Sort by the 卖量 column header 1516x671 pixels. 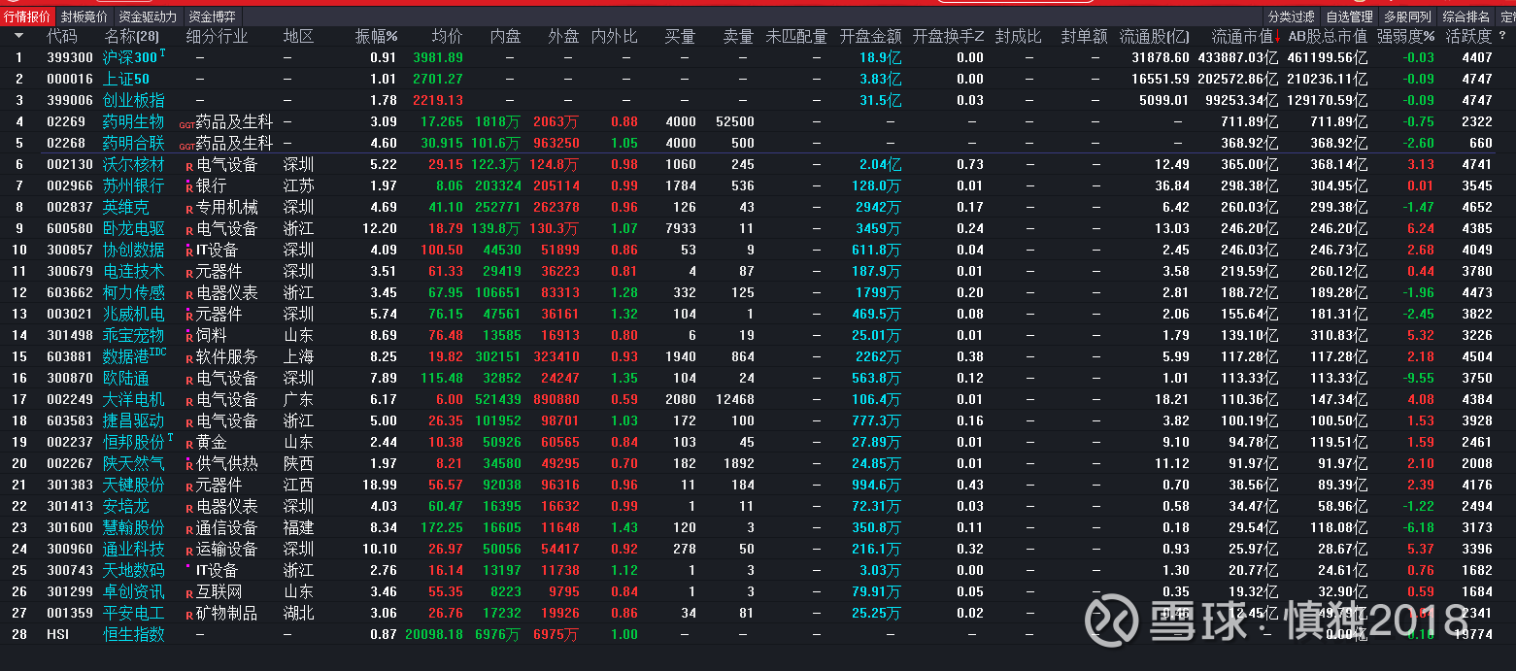(738, 36)
